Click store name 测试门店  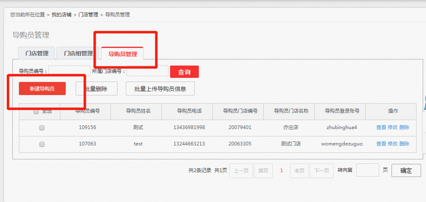pos(291,144)
